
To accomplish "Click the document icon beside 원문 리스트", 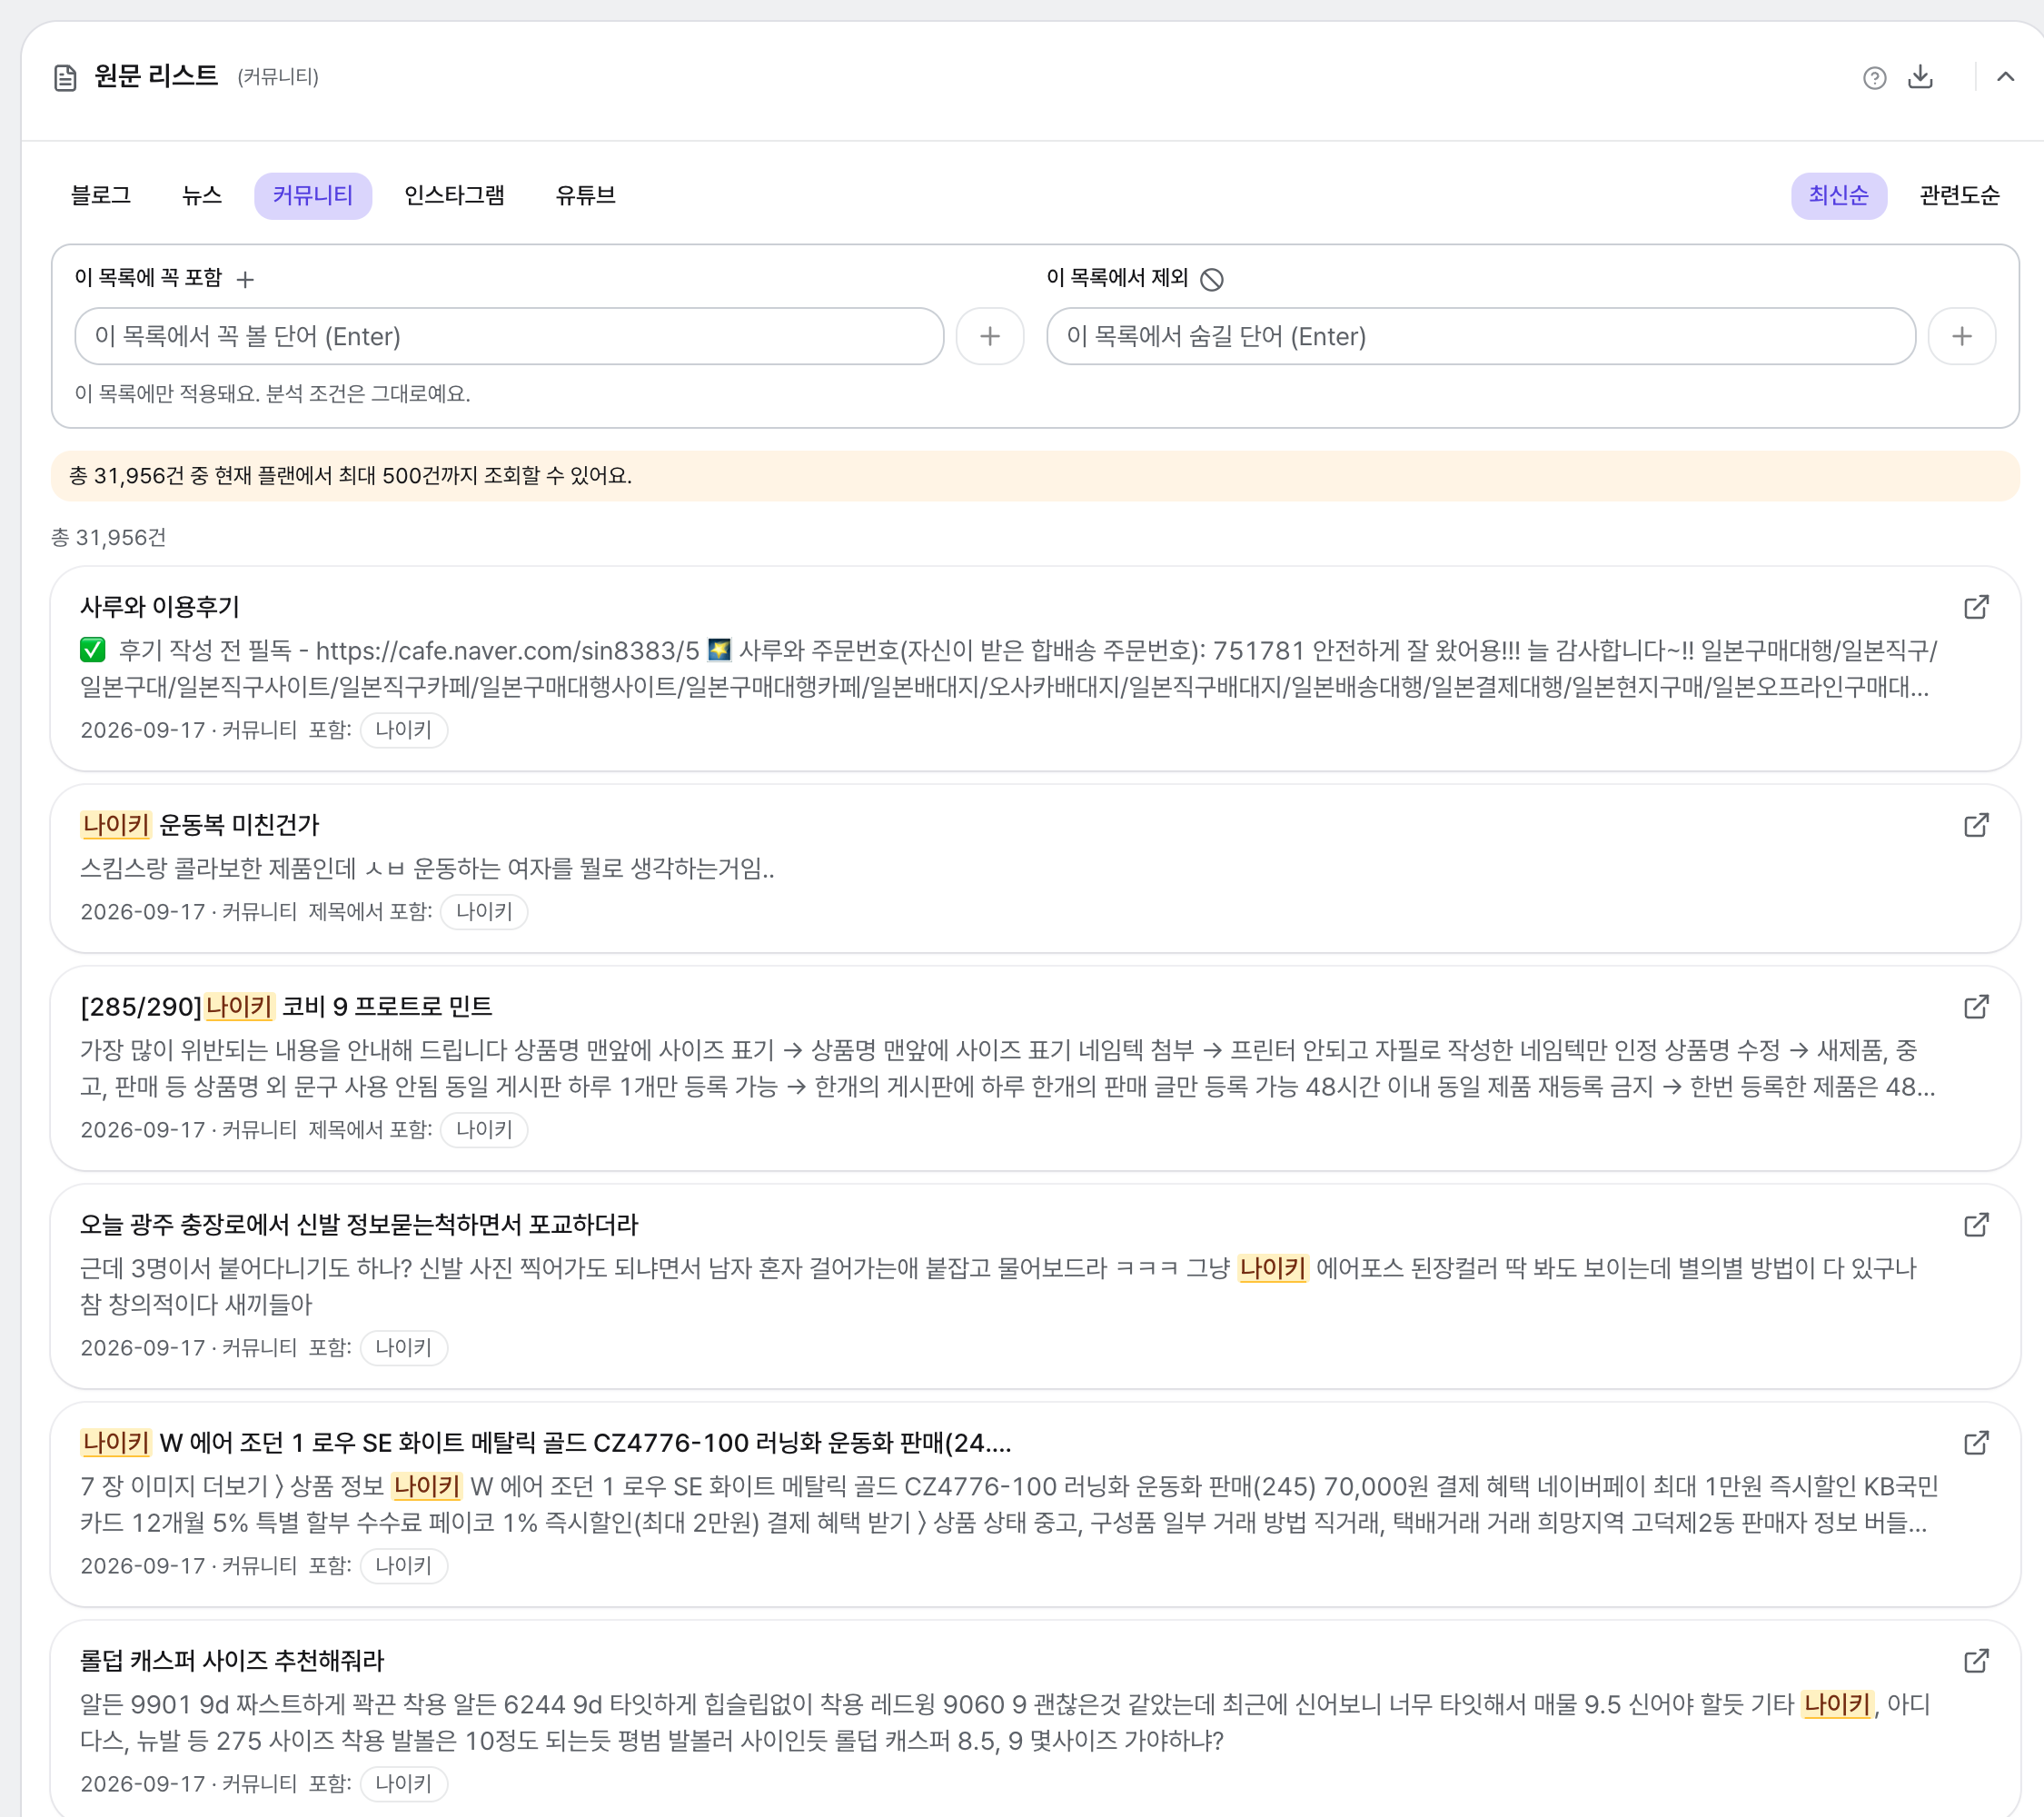I will click(65, 77).
